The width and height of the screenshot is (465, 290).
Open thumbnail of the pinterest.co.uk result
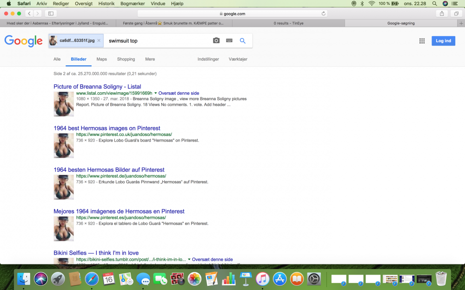point(64,146)
